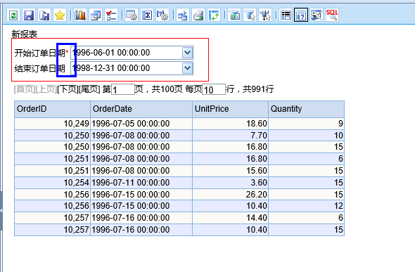The image size is (415, 272).
Task: Expand the 开始订单日期 dropdown arrow
Action: [x=187, y=53]
